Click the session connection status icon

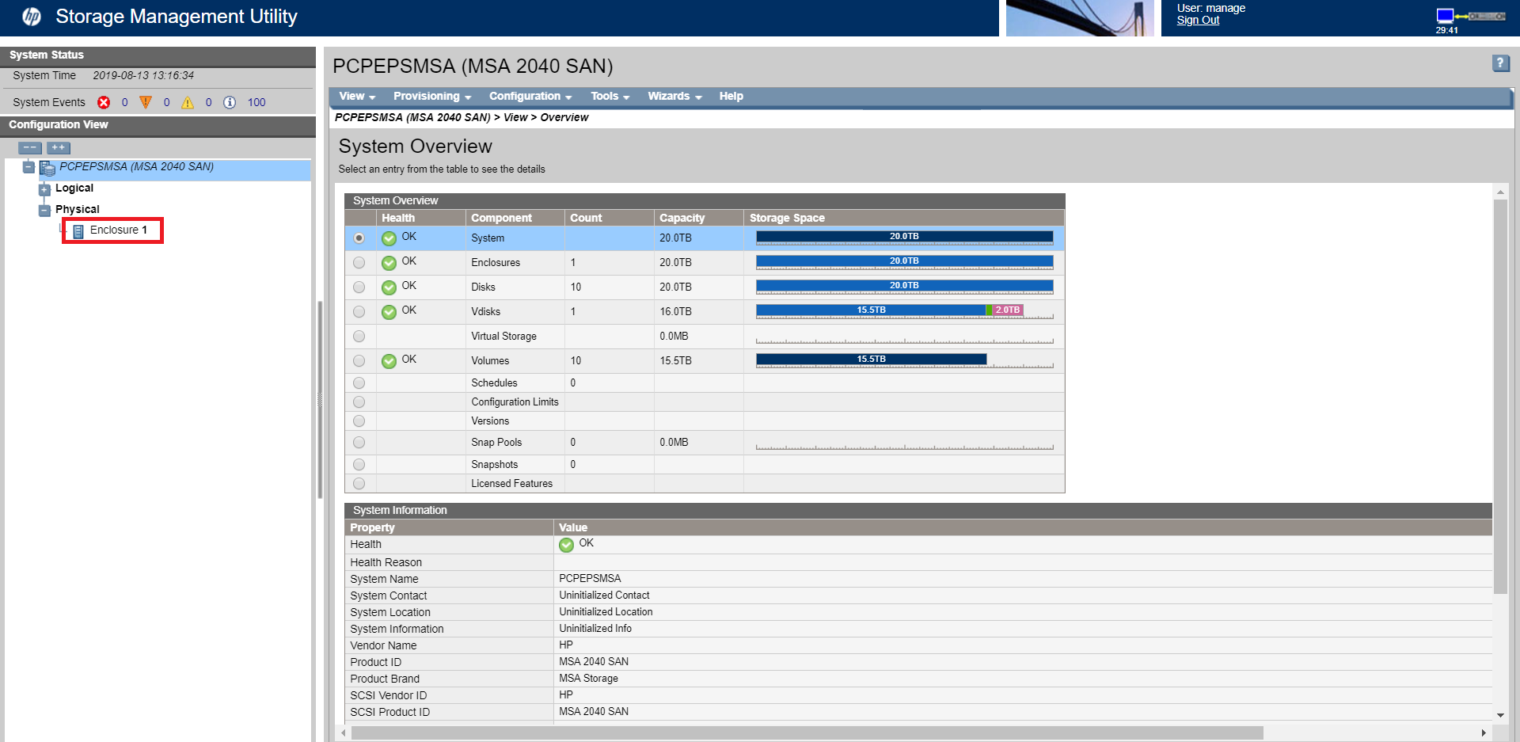click(x=1470, y=16)
